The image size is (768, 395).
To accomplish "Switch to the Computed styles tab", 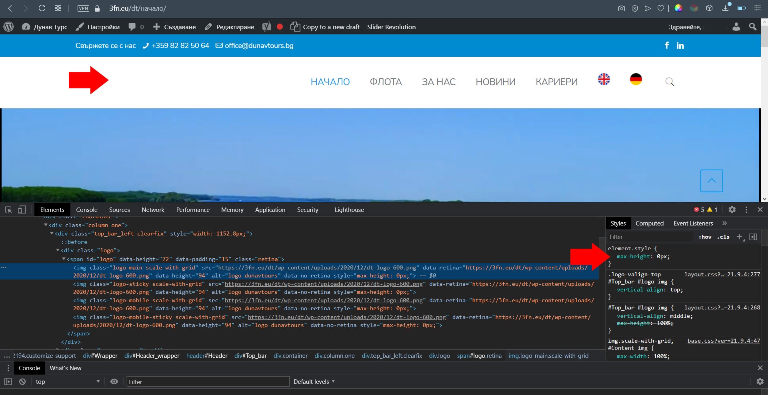I will 650,223.
